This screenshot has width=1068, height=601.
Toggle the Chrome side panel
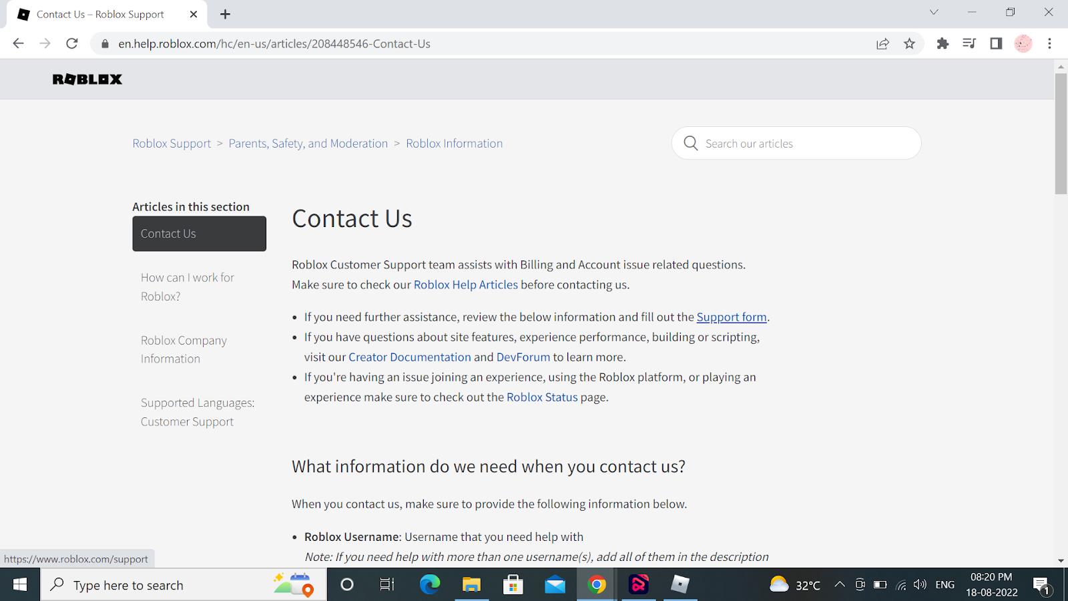coord(996,43)
